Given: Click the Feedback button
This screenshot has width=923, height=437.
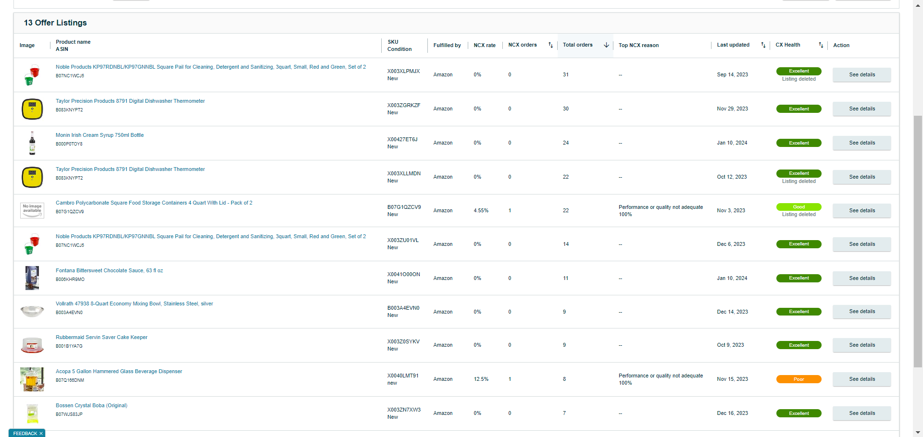Looking at the screenshot, I should click(27, 433).
